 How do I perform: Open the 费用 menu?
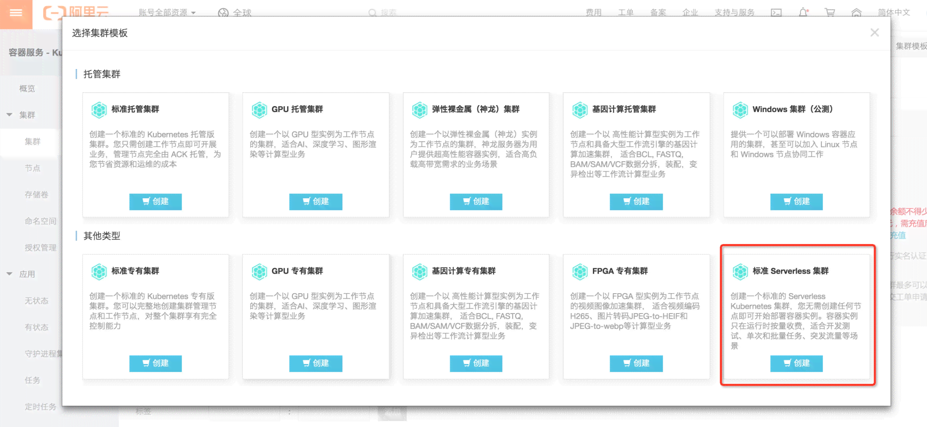(x=593, y=13)
